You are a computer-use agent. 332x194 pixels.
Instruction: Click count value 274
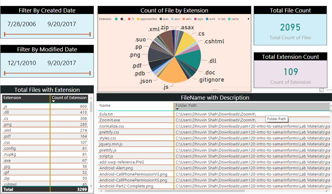[x=83, y=130]
